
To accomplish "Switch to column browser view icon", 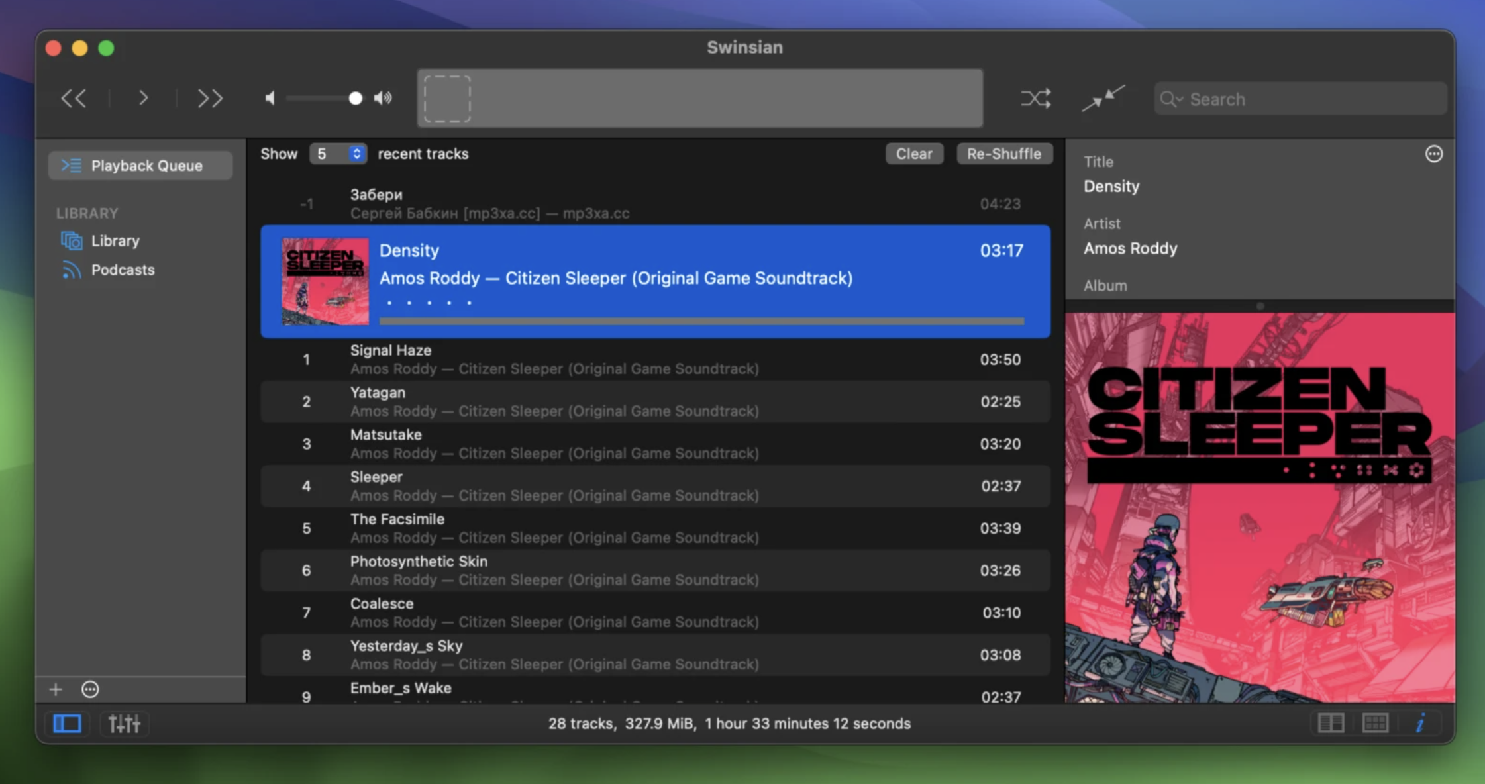I will pyautogui.click(x=1331, y=723).
